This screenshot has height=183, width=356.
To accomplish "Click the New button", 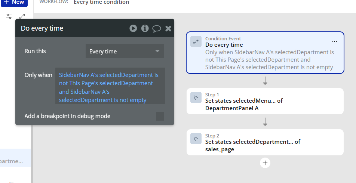I will (14, 2).
